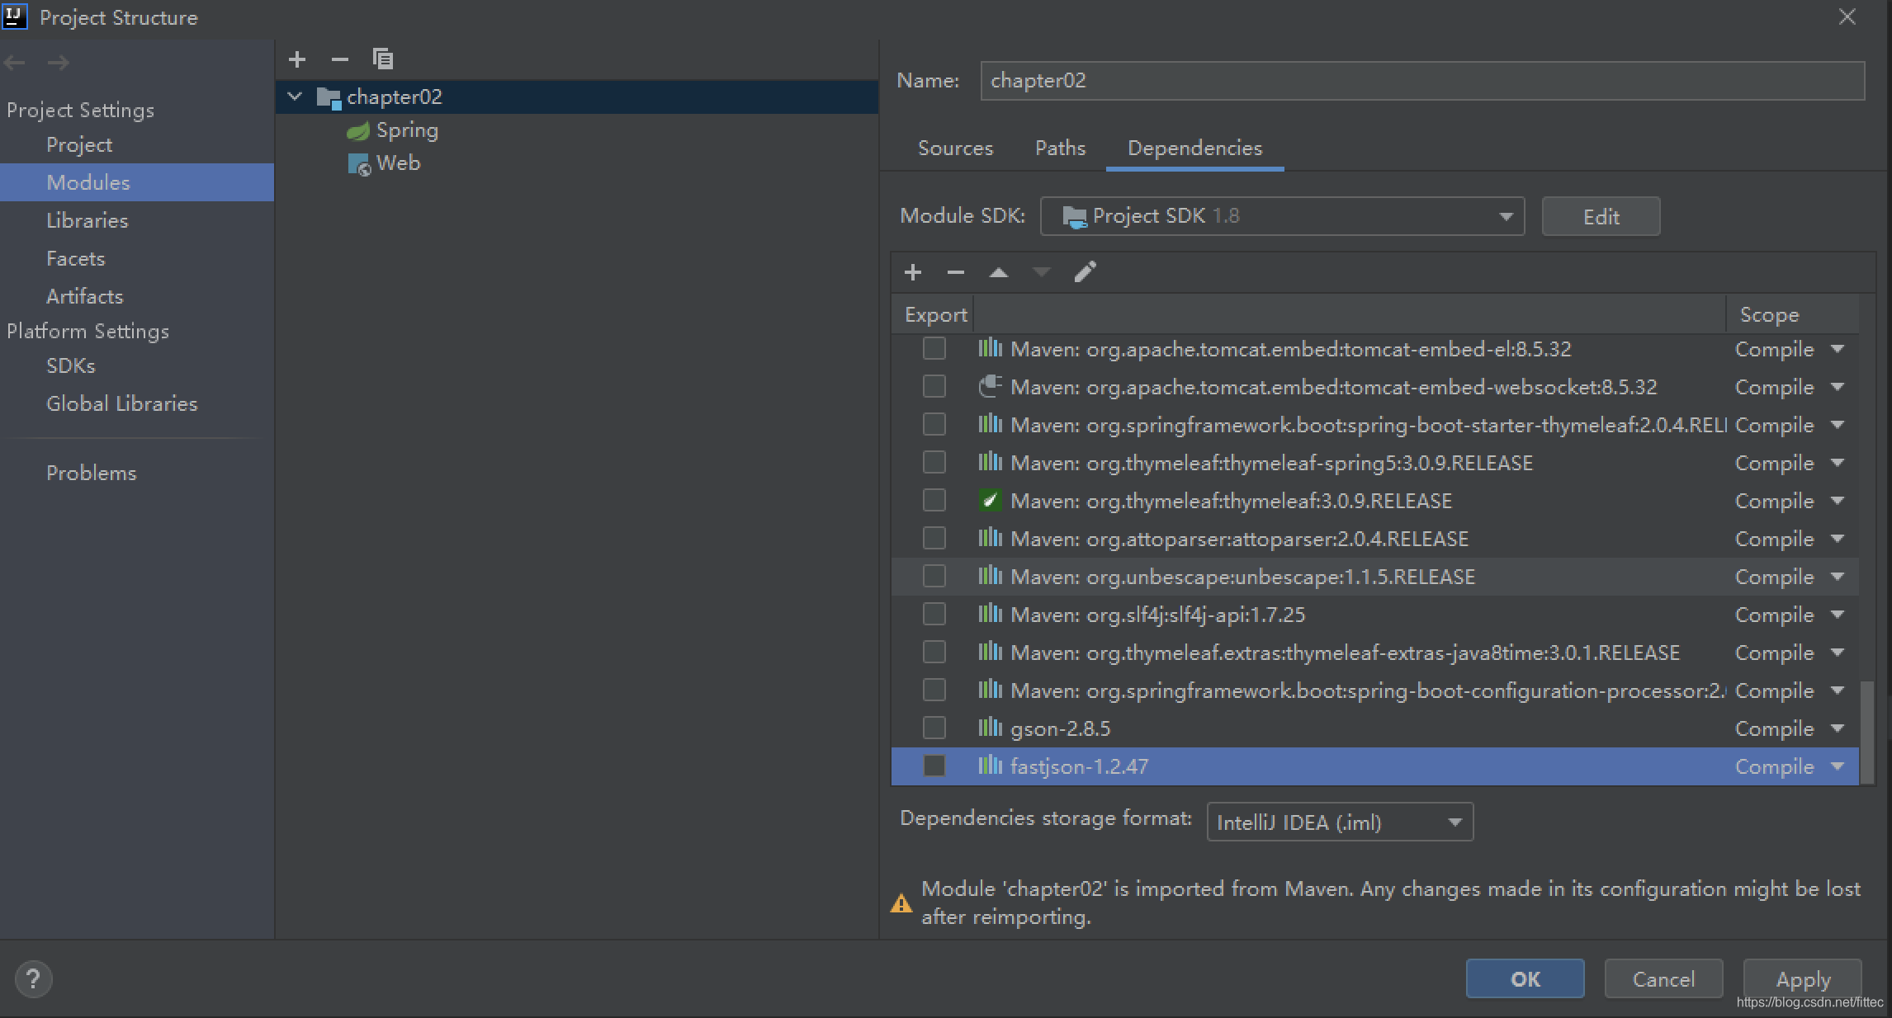Select the Dependencies tab
Screen dimensions: 1892x1018
1194,148
